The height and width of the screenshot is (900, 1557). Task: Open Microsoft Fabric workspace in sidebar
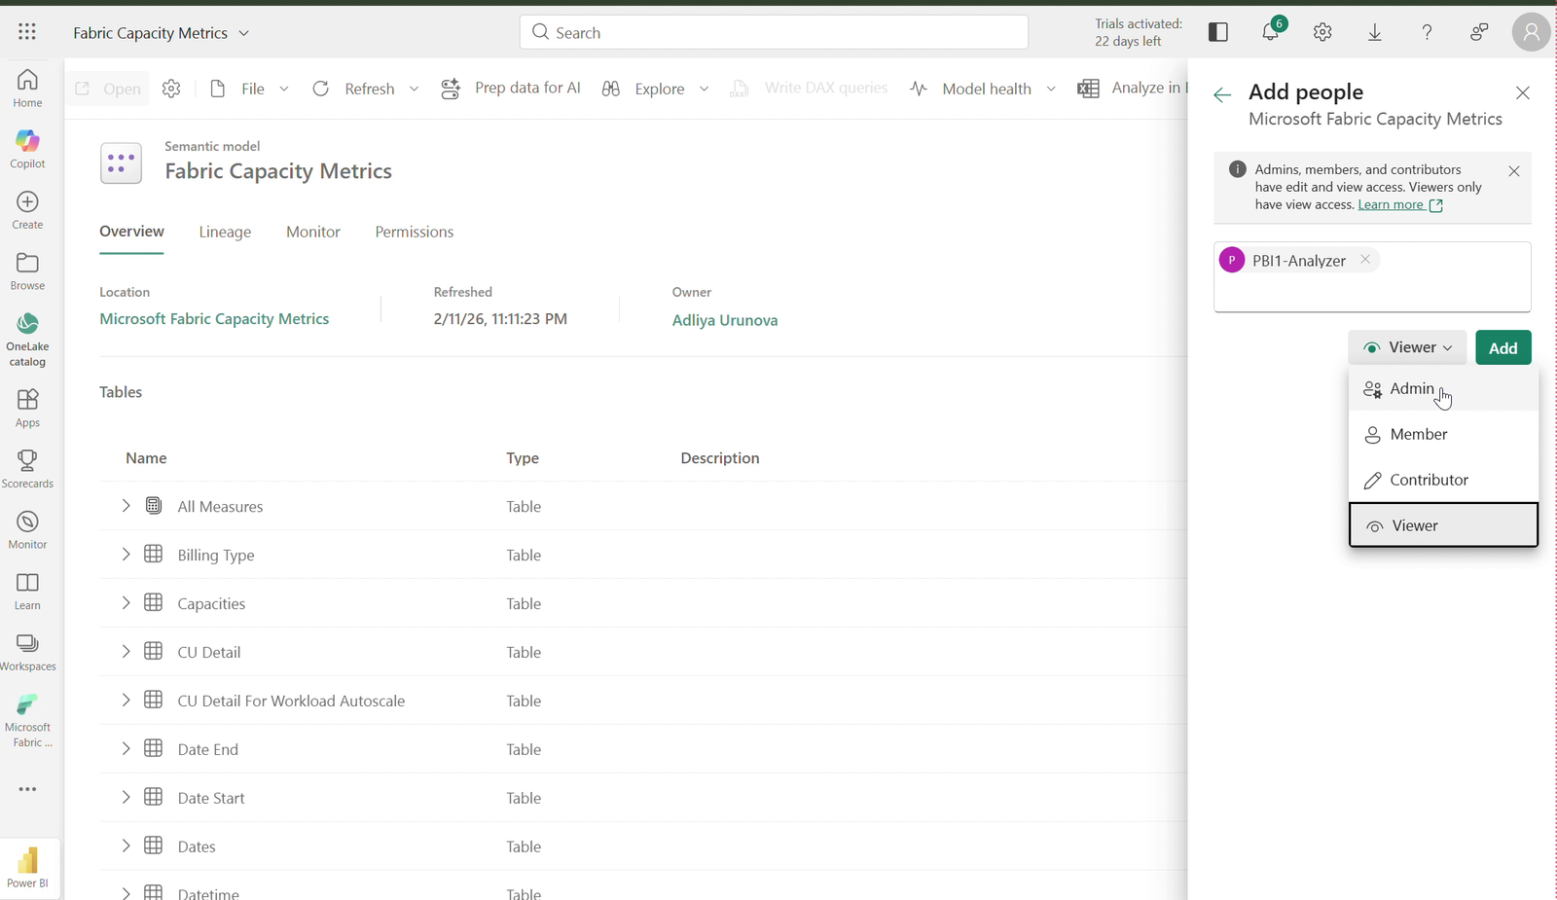[x=27, y=720]
